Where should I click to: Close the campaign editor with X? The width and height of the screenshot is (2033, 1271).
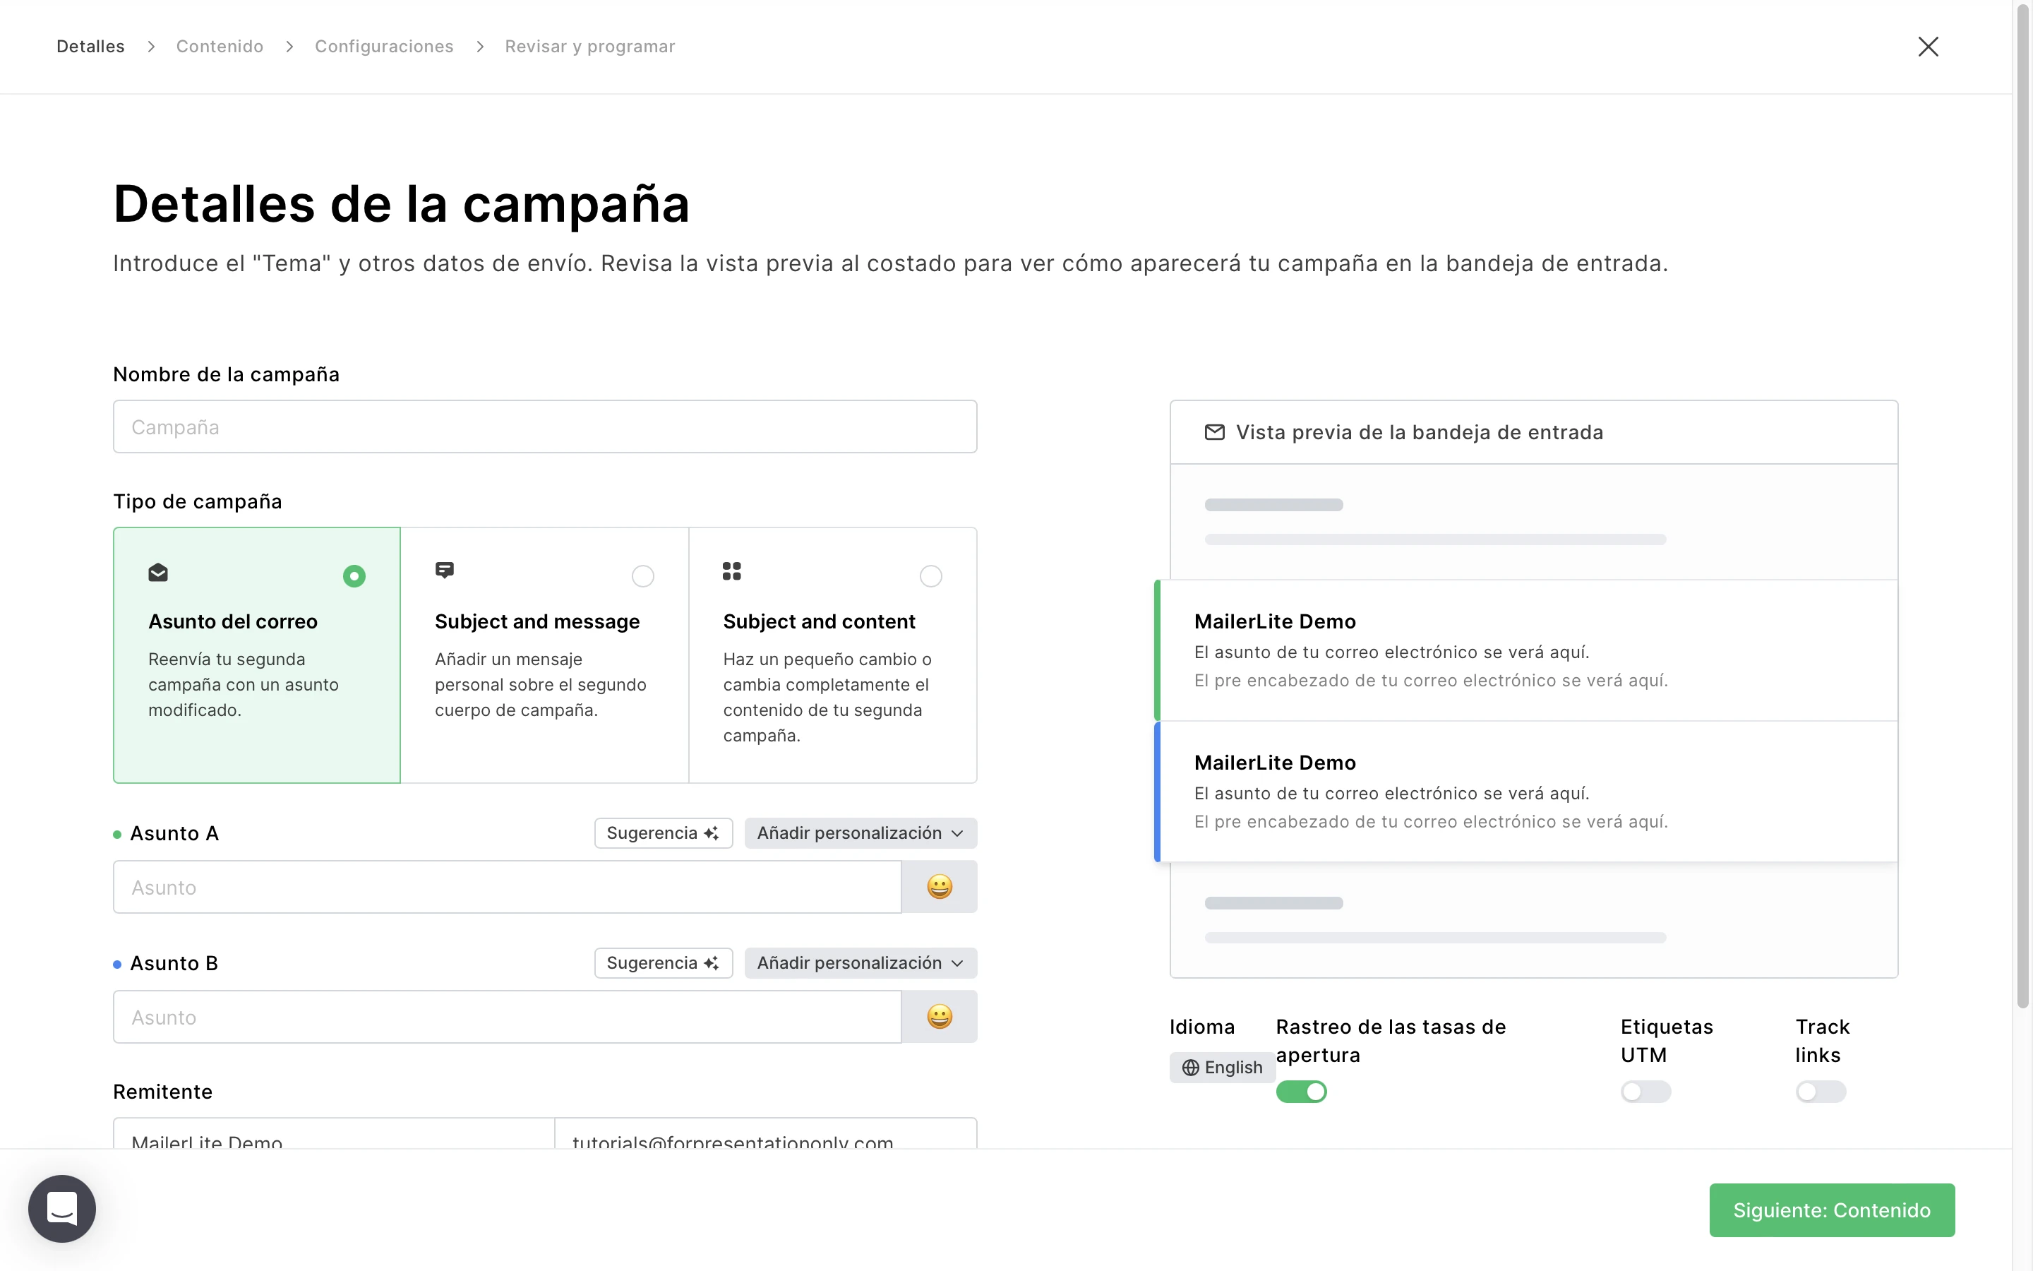coord(1928,46)
